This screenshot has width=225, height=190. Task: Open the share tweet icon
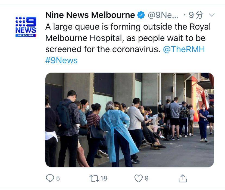point(183,178)
